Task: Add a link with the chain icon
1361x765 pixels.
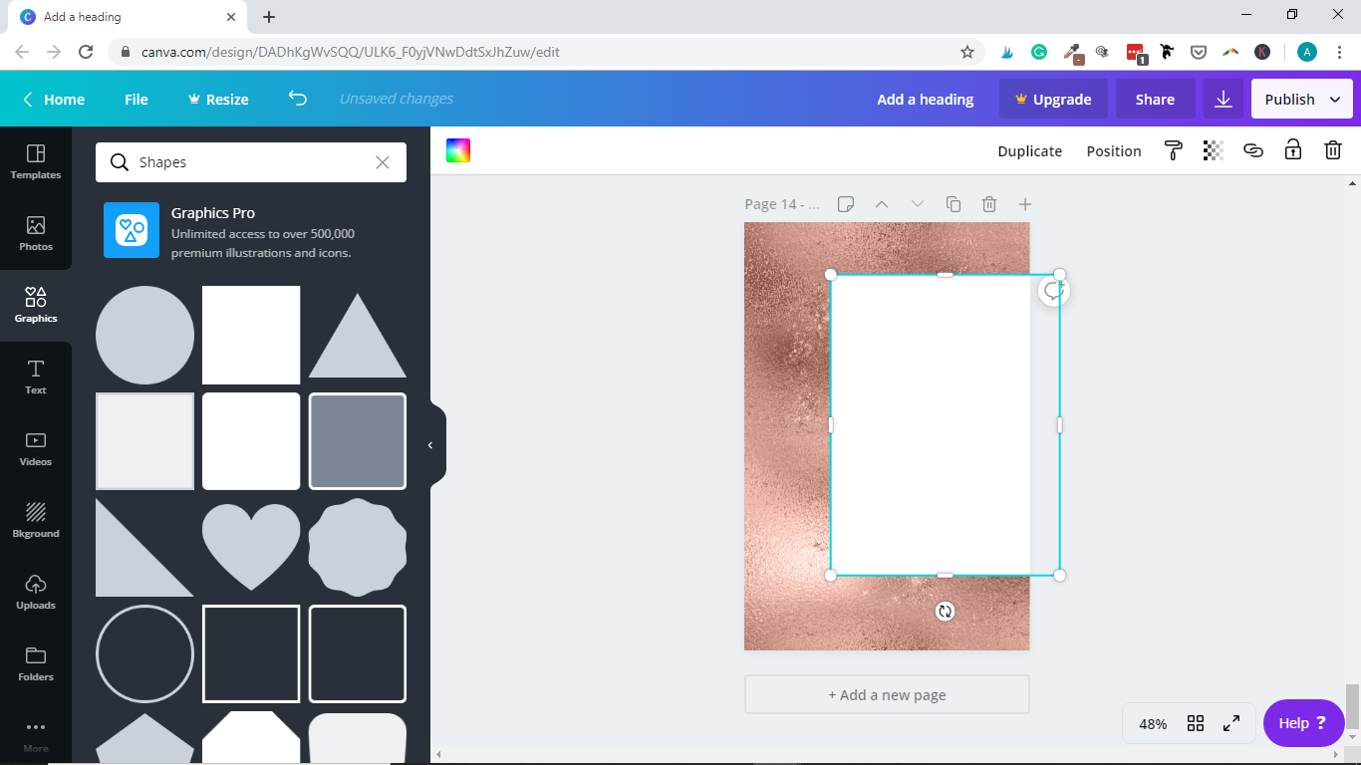Action: click(1253, 150)
